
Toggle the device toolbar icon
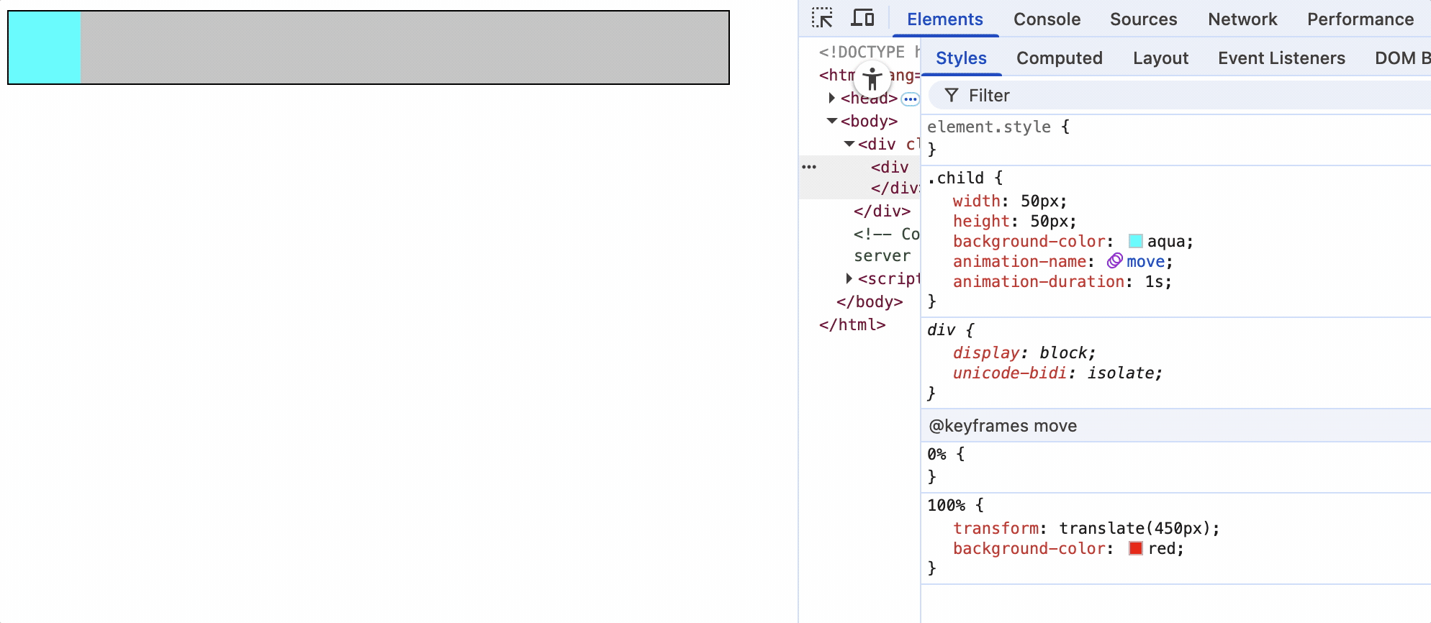(x=862, y=18)
